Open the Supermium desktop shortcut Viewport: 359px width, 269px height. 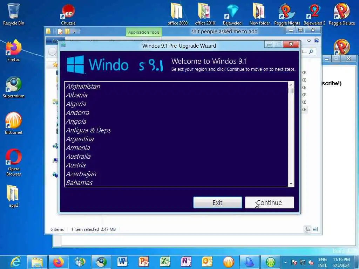(x=14, y=87)
